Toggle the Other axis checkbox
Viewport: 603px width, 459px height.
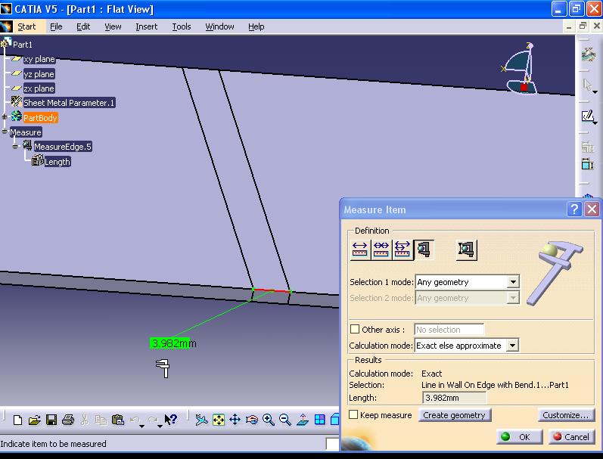(355, 329)
